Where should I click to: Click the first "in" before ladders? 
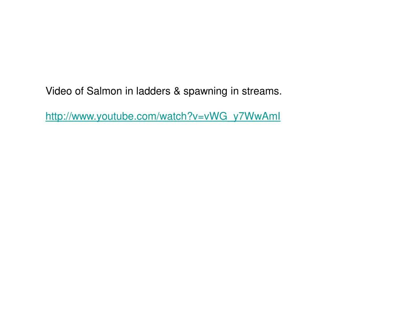[x=129, y=91]
